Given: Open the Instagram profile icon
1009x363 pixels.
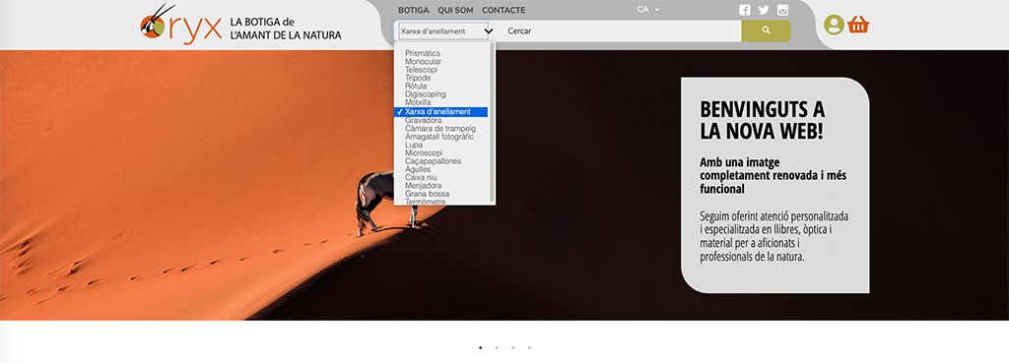Looking at the screenshot, I should pos(783,10).
